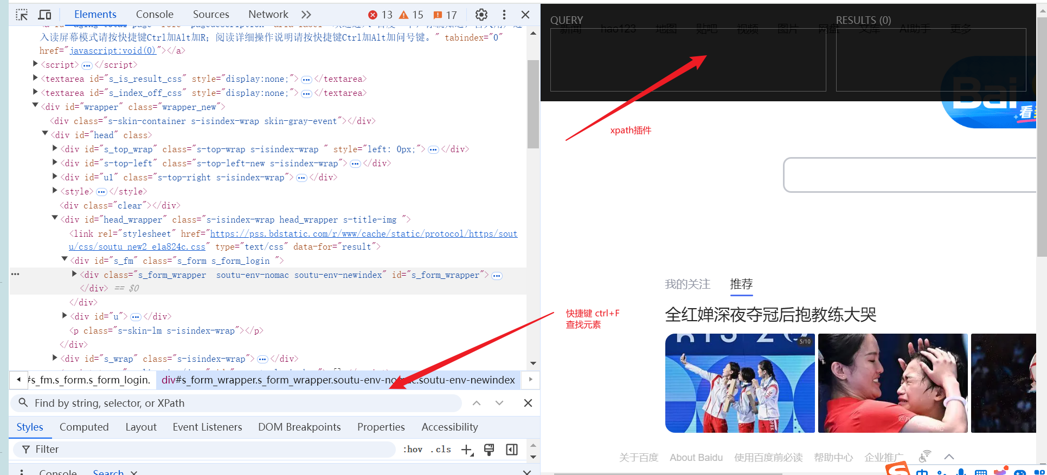Switch to 我的关注 tab on Baidu
This screenshot has height=475, width=1047.
pyautogui.click(x=688, y=284)
